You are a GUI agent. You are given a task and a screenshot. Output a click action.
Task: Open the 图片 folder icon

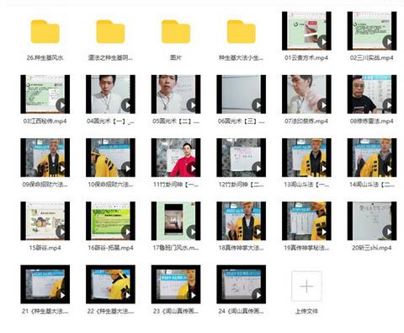click(x=176, y=32)
